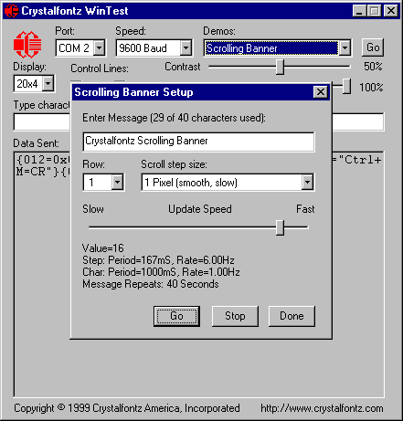Click the Step: Period=167mS line
This screenshot has height=421, width=403.
pyautogui.click(x=158, y=260)
